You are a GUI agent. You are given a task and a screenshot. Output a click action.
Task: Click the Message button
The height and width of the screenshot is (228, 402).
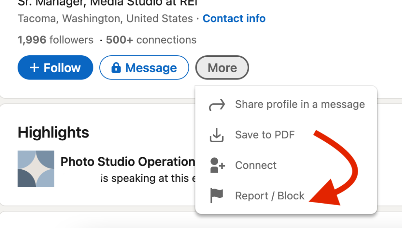tap(144, 67)
